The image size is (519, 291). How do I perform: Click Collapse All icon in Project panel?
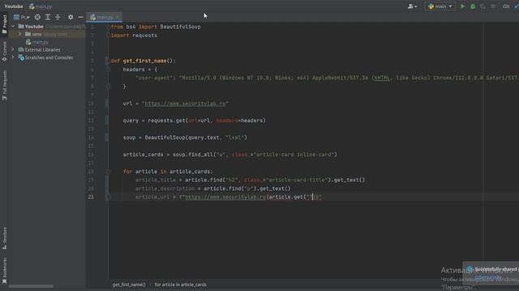click(x=58, y=17)
